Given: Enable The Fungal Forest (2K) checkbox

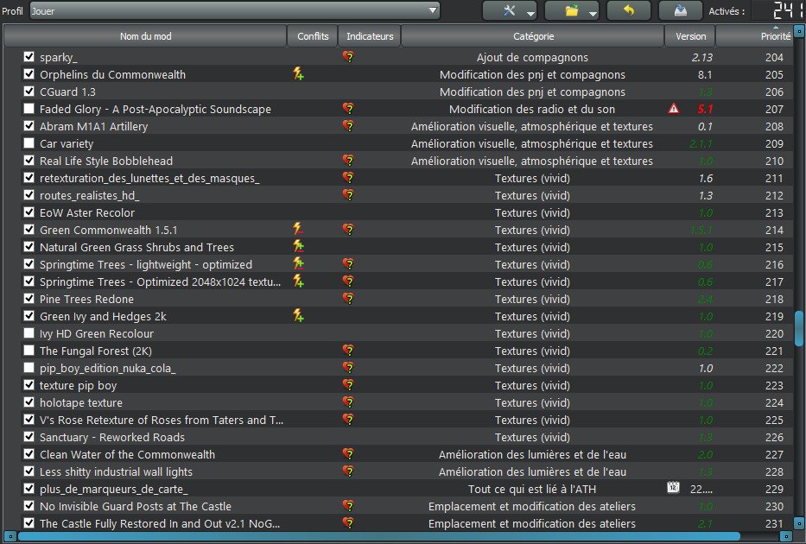Looking at the screenshot, I should [x=29, y=351].
